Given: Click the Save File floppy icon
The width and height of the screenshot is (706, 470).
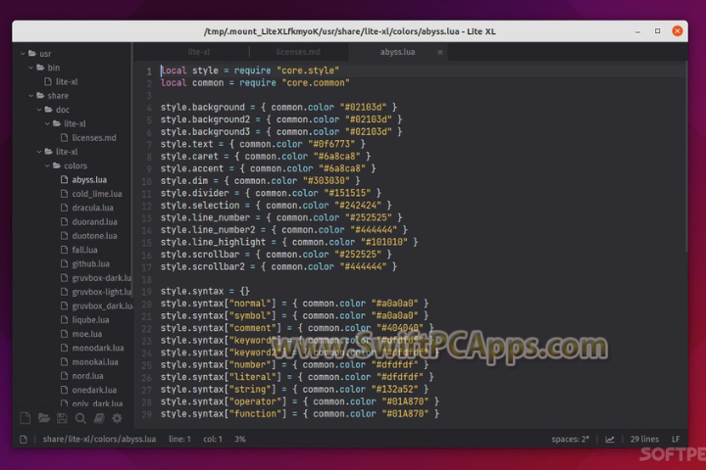Looking at the screenshot, I should coord(62,418).
